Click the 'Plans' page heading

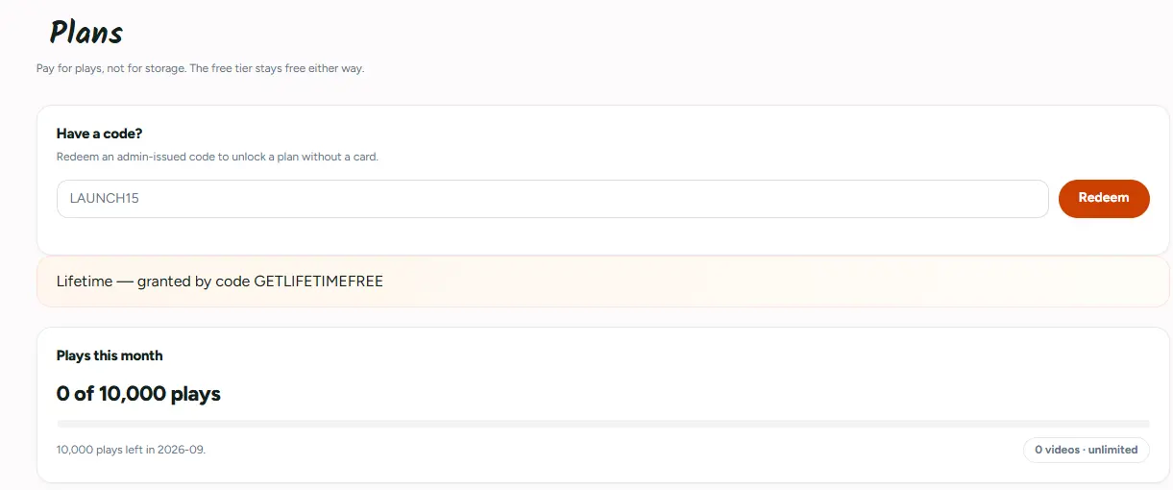click(86, 34)
